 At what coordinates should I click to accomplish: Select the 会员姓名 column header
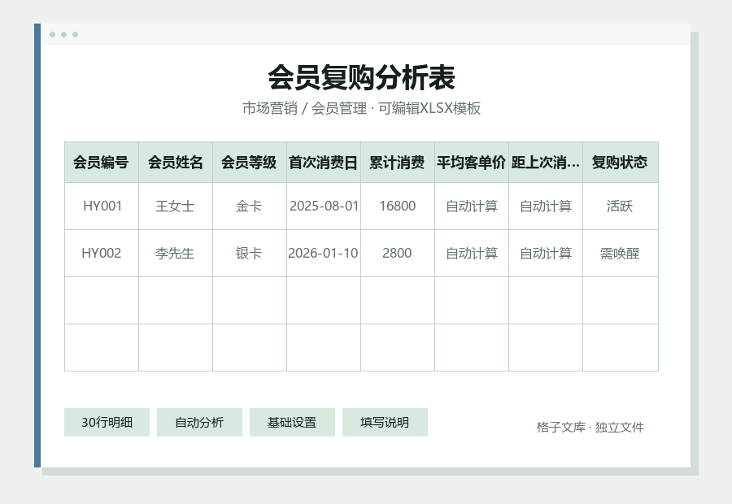click(176, 163)
